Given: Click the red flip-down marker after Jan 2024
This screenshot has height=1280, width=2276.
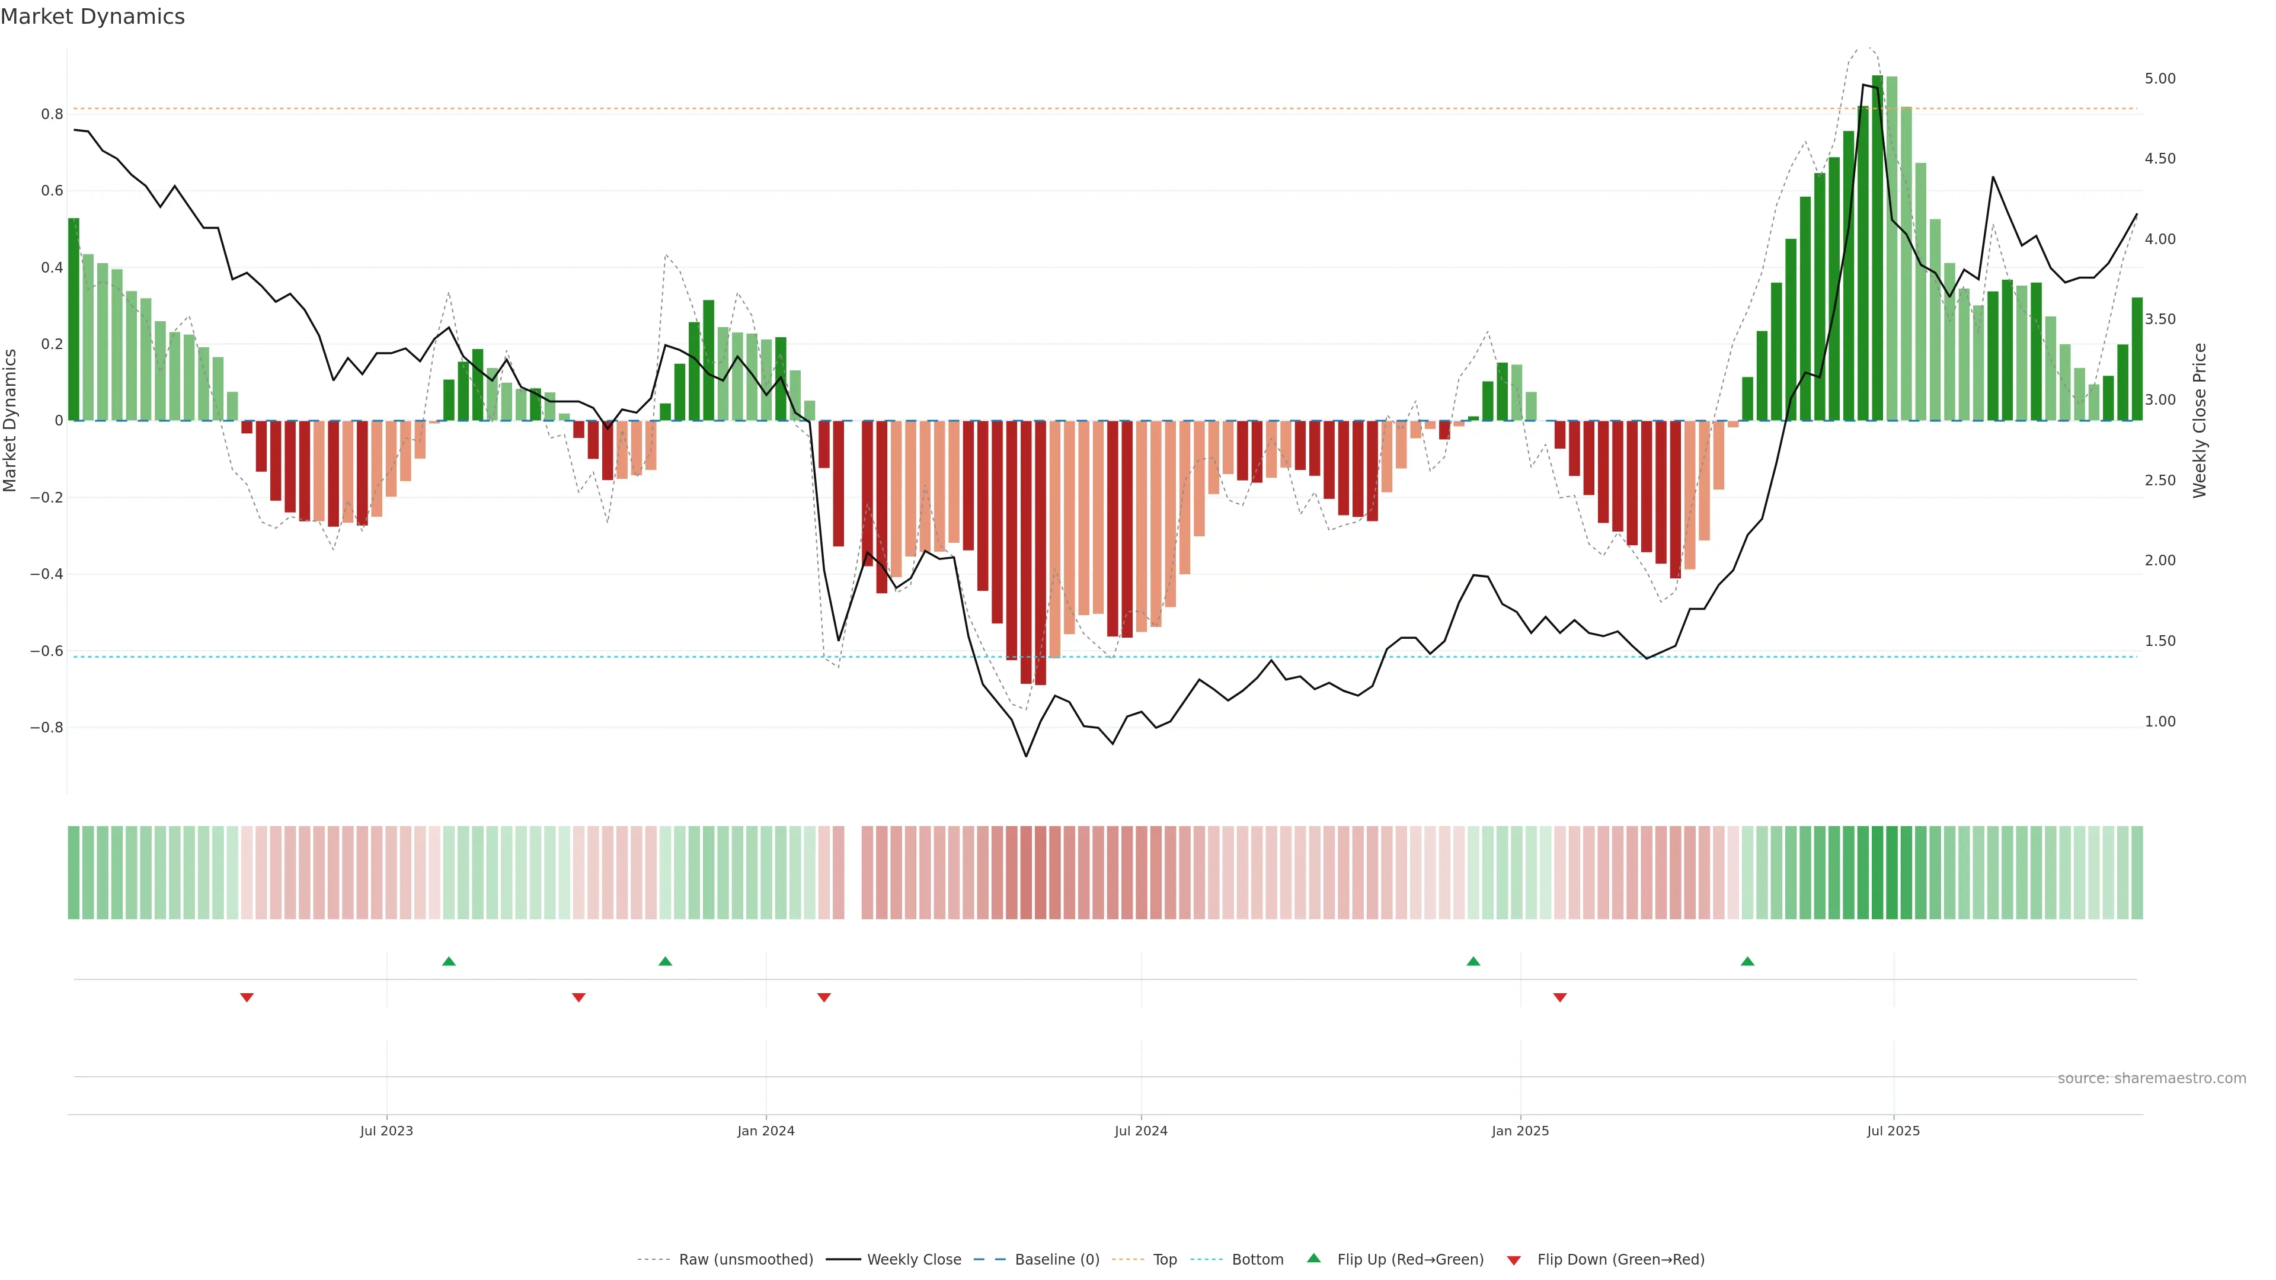Looking at the screenshot, I should (x=823, y=997).
